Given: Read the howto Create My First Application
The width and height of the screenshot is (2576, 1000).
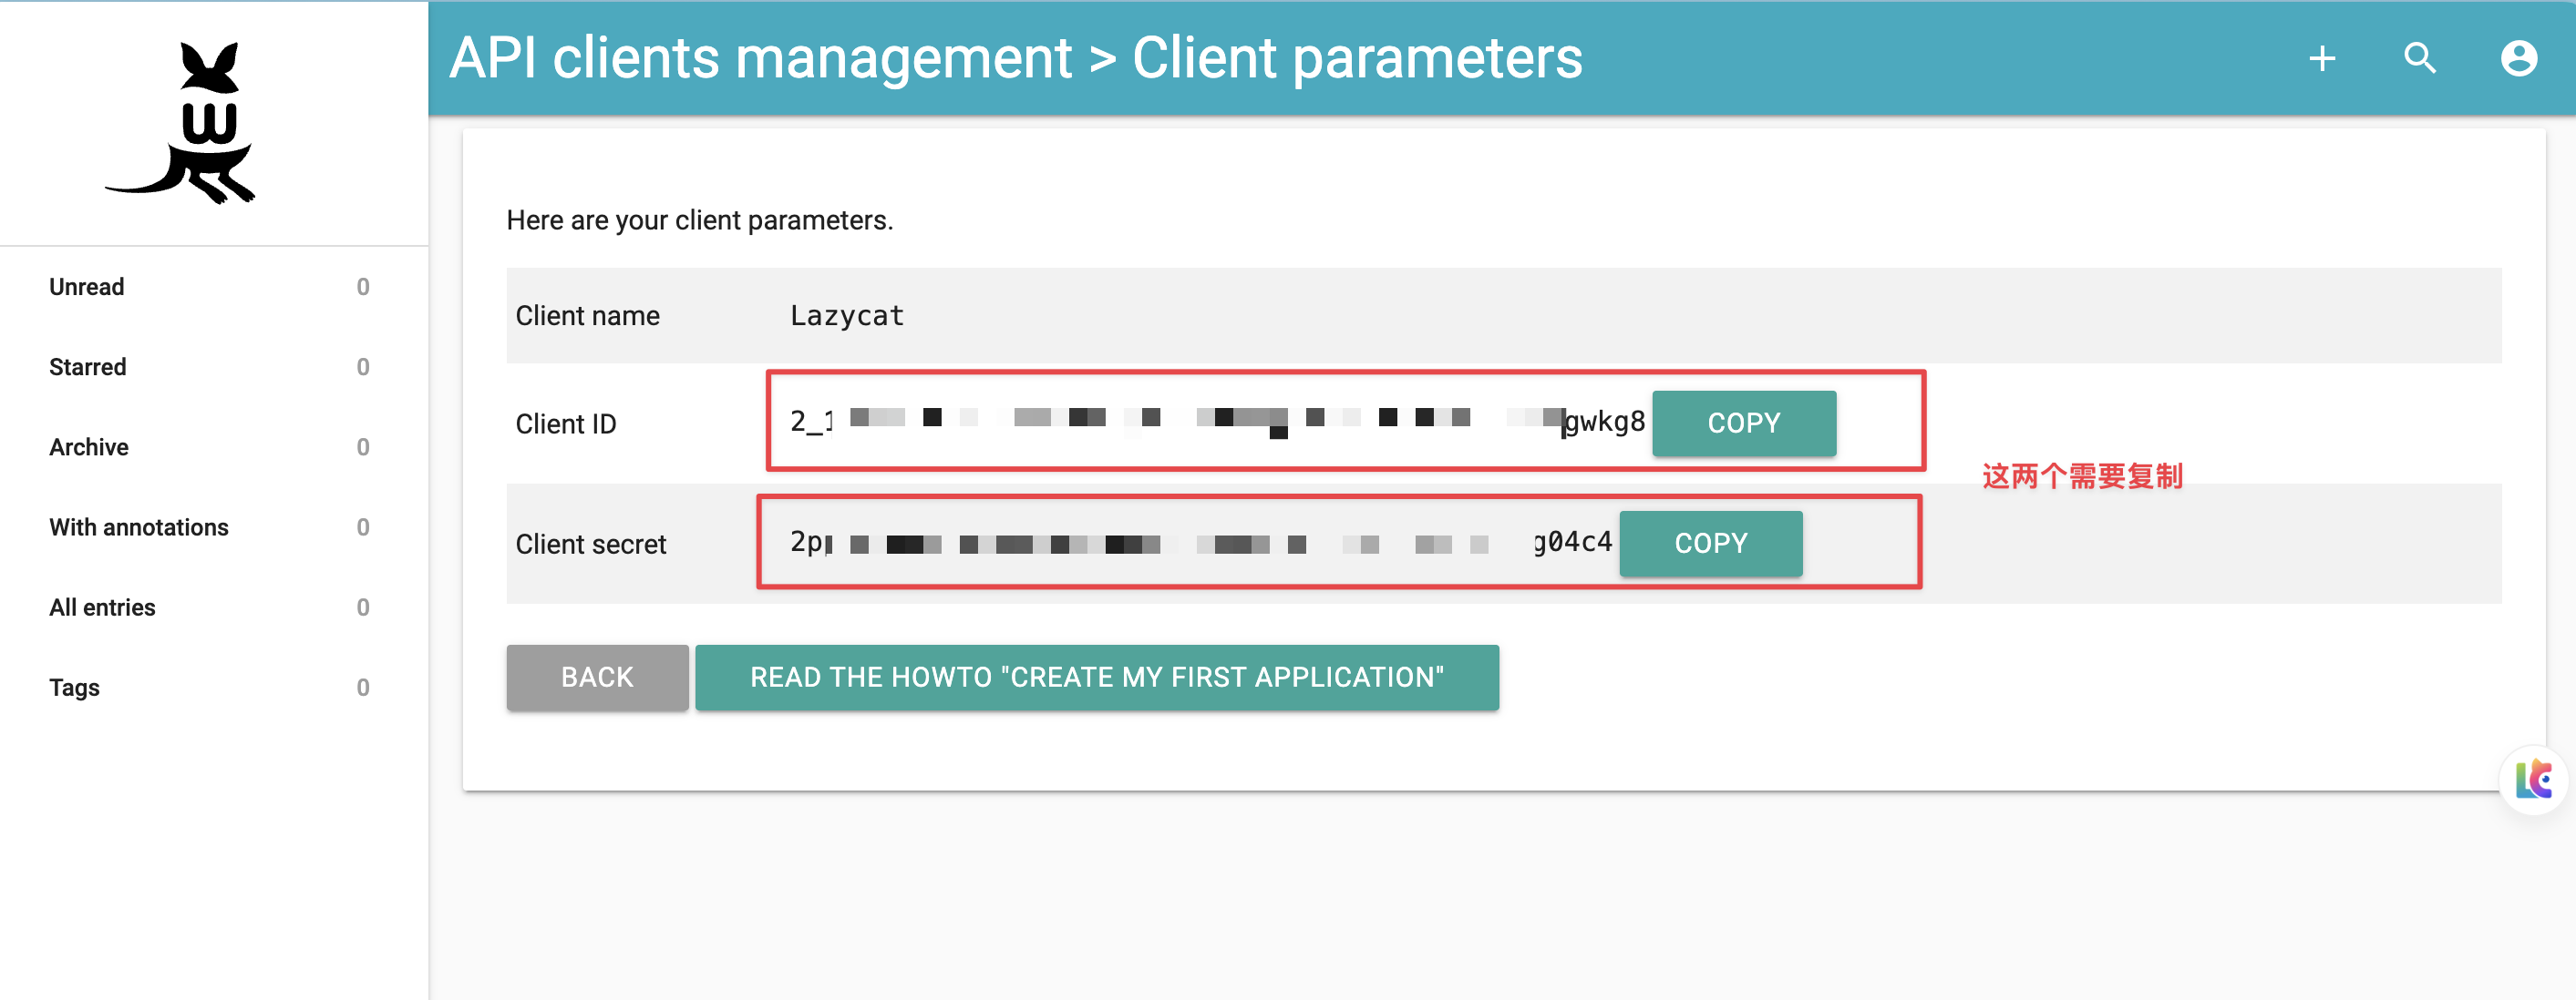Looking at the screenshot, I should click(1096, 678).
